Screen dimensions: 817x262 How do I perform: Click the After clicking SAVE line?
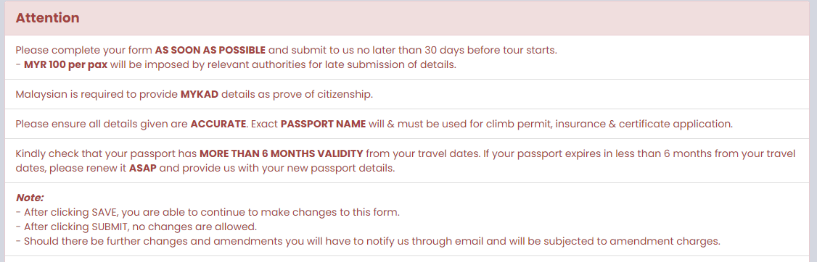[x=208, y=212]
